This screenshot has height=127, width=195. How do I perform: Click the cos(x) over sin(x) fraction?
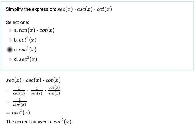[54, 90]
